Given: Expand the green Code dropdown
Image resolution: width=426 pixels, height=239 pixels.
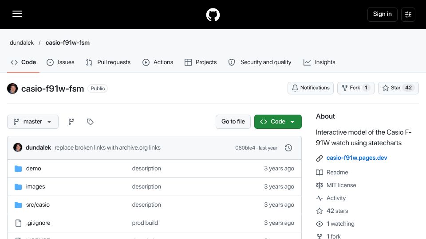Looking at the screenshot, I should [278, 122].
